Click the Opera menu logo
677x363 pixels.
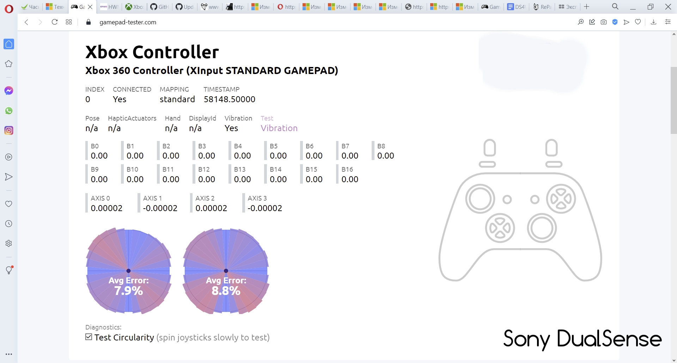(9, 8)
